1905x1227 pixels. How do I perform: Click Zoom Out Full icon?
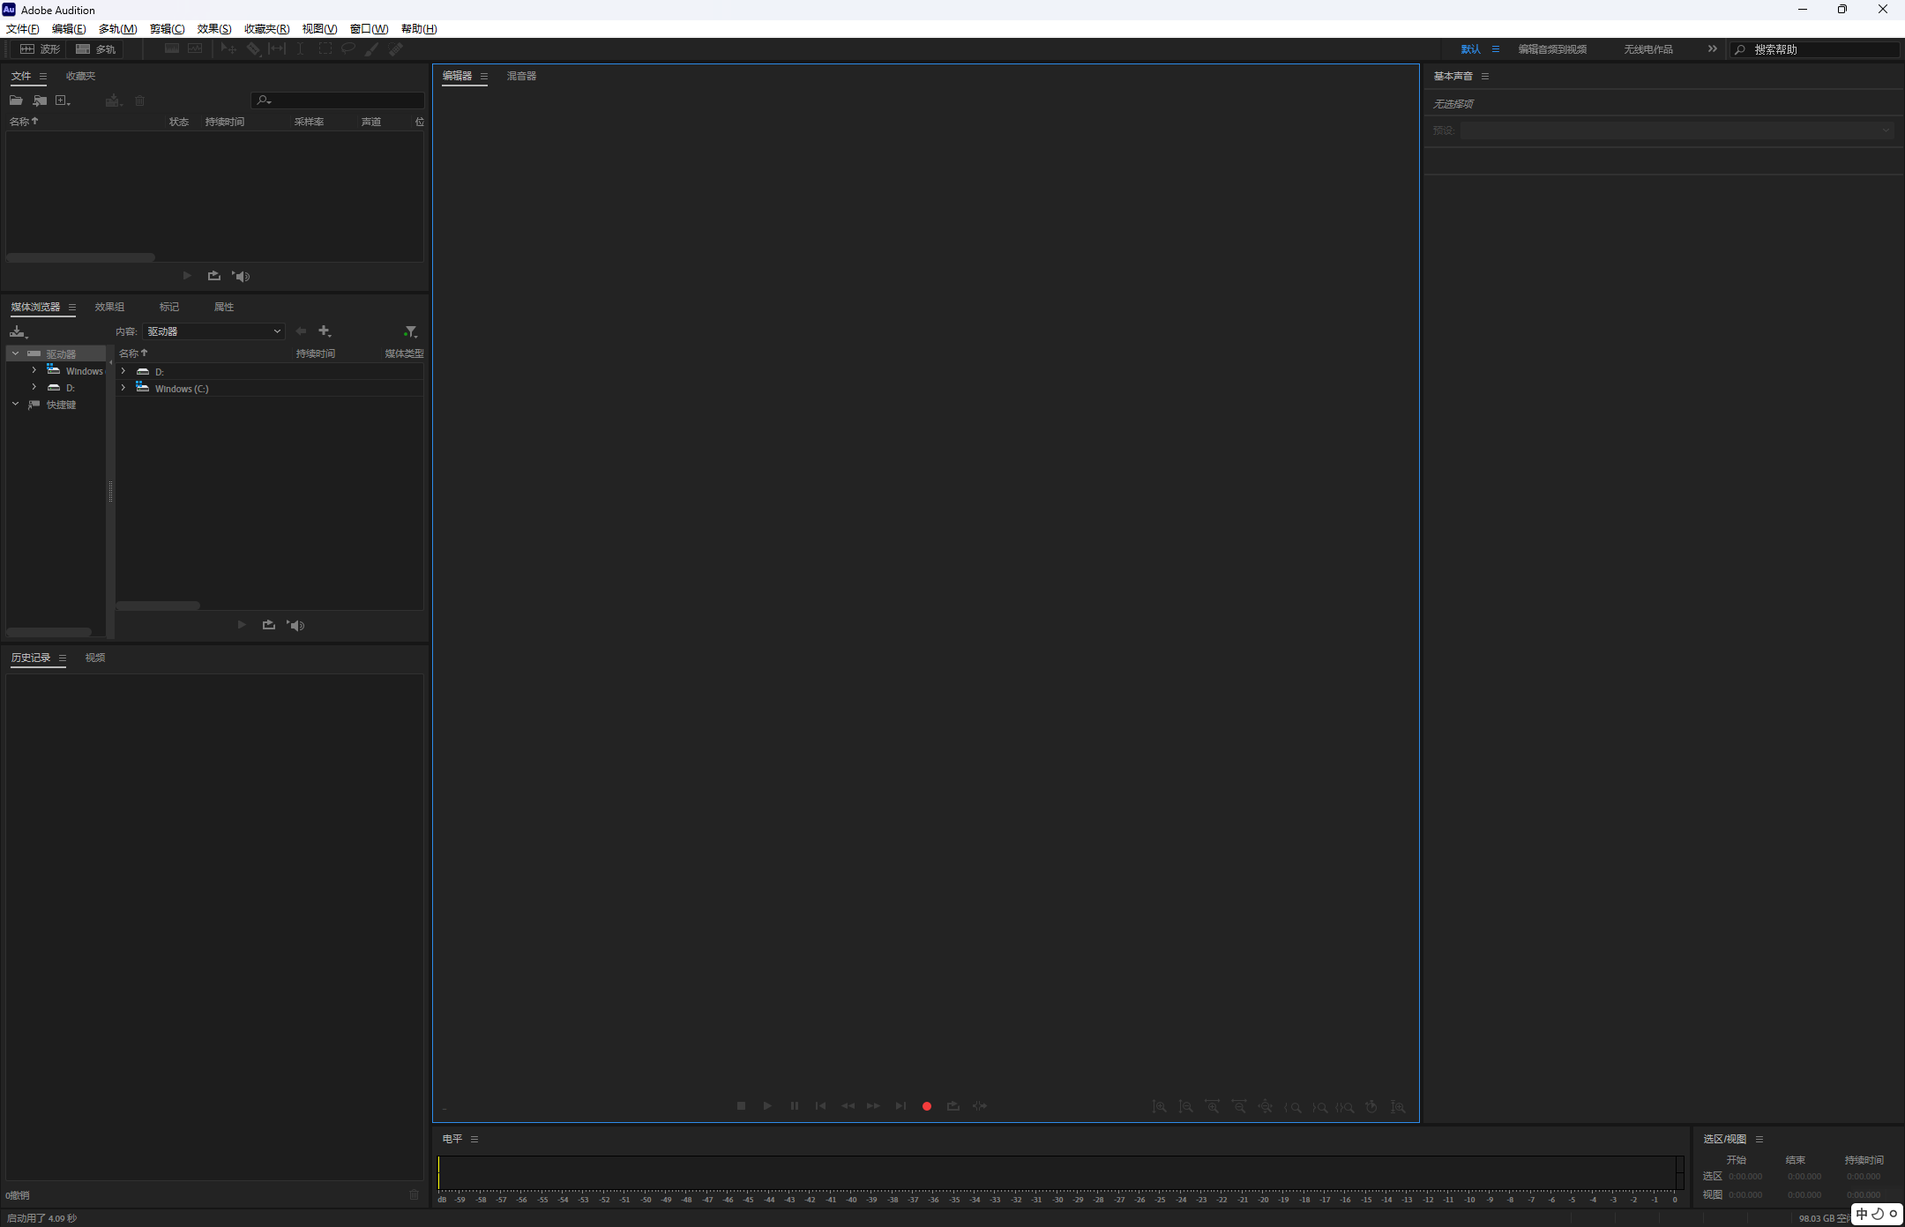(1265, 1106)
